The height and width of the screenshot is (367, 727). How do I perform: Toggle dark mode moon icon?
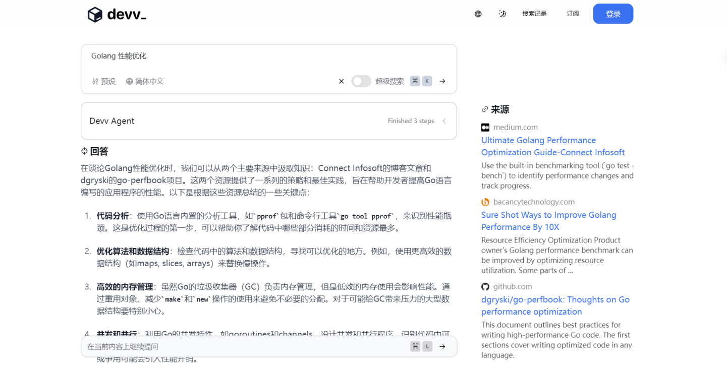[502, 14]
